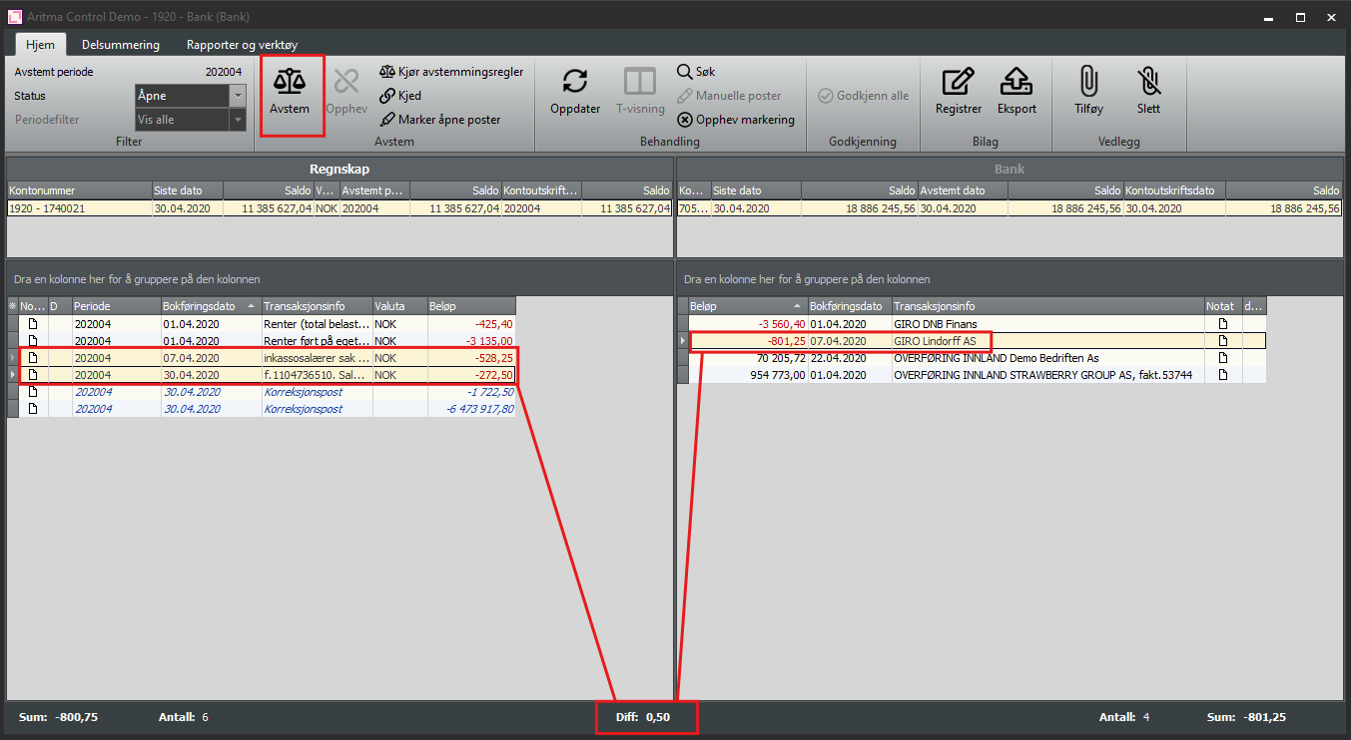Open Registrer bilag icon
The height and width of the screenshot is (740, 1351).
958,82
